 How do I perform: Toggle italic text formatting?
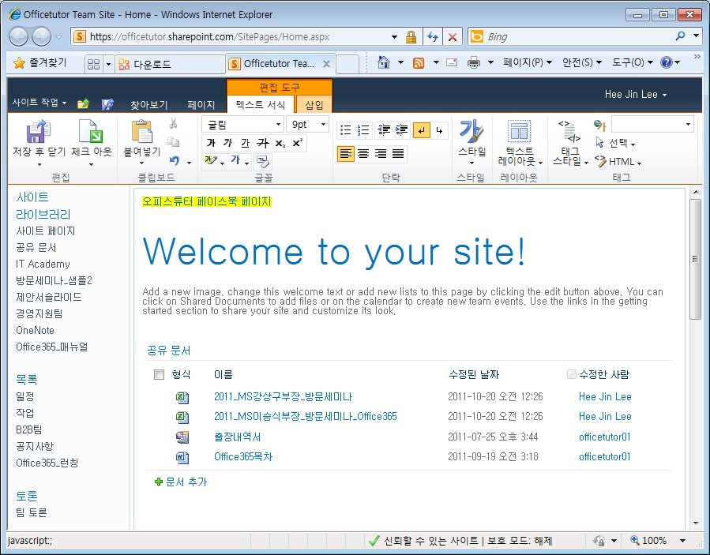point(227,143)
